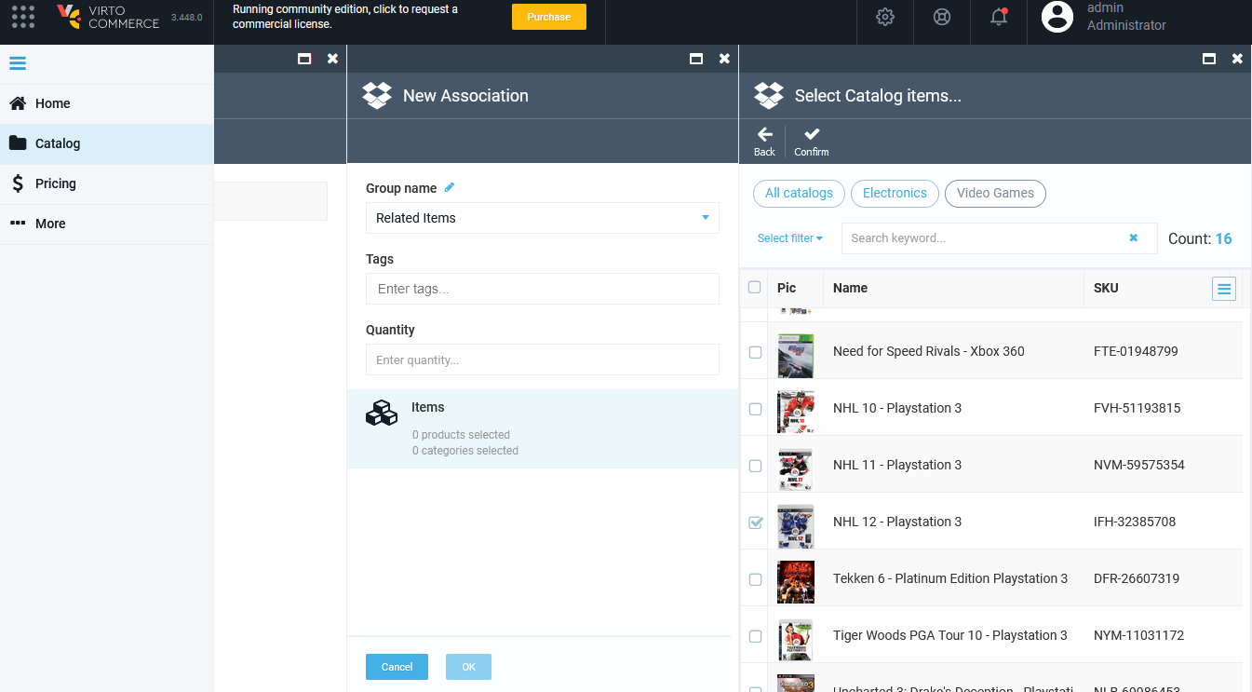Viewport: 1252px width, 692px height.
Task: Click the admin user avatar
Action: tap(1057, 17)
